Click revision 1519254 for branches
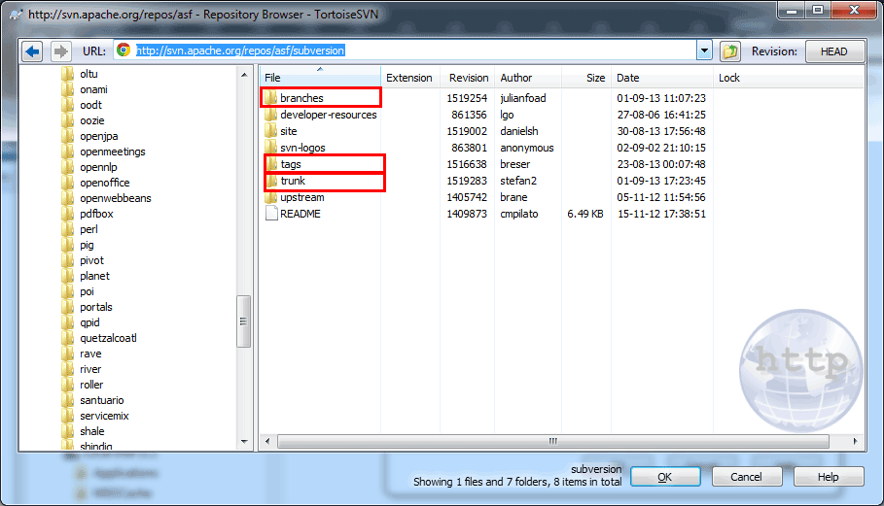This screenshot has height=506, width=884. [467, 98]
